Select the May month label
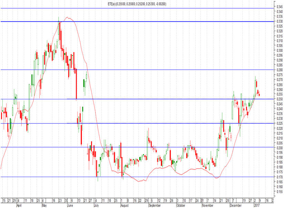284x208 pixels. [x=44, y=206]
